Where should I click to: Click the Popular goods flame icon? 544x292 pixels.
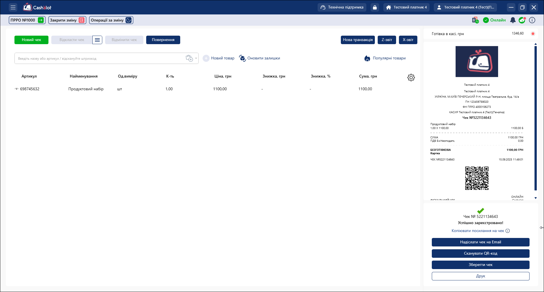coord(367,58)
